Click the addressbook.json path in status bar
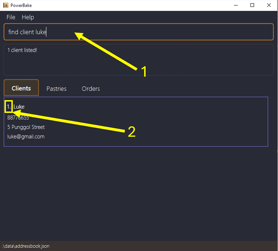 tap(26, 246)
